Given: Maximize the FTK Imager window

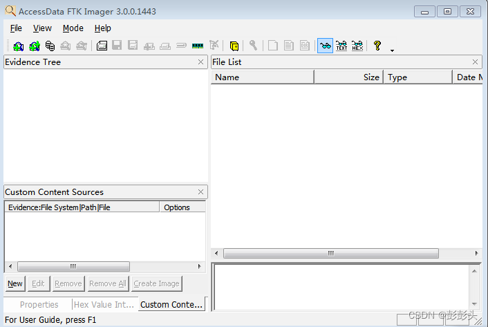Looking at the screenshot, I should (x=447, y=12).
